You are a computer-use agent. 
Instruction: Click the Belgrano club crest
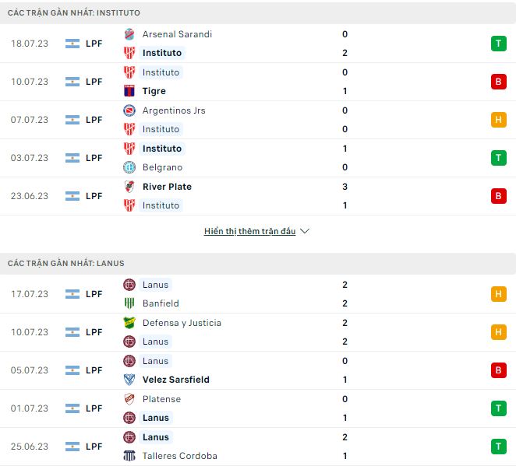click(x=129, y=167)
